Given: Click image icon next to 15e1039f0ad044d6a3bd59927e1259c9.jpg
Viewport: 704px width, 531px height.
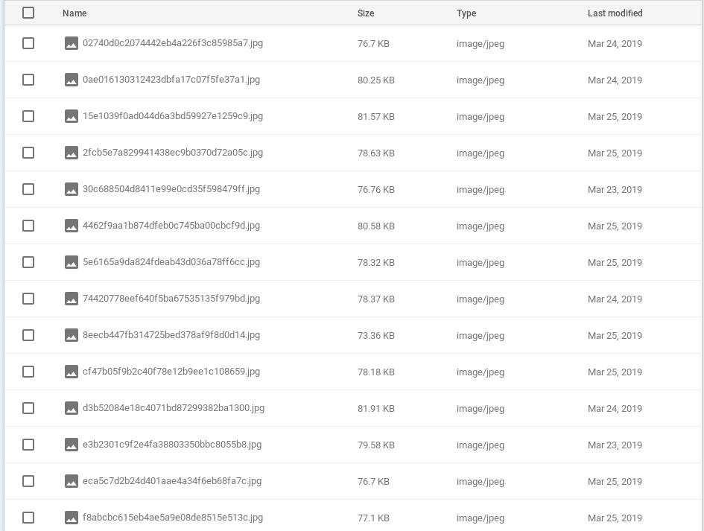Looking at the screenshot, I should [72, 116].
